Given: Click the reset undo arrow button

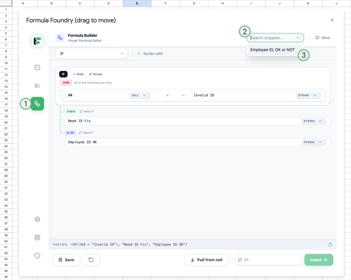Looking at the screenshot, I should (x=91, y=260).
